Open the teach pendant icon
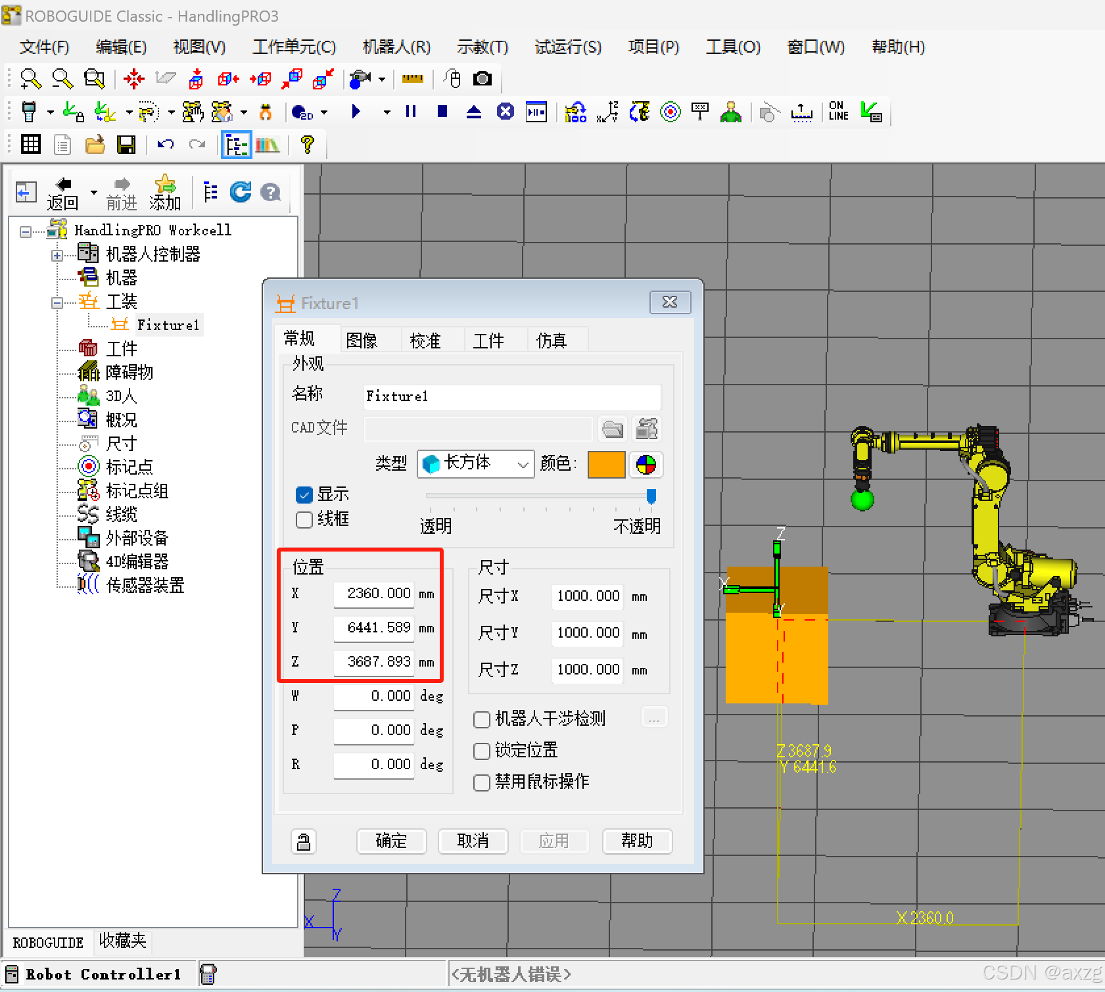Viewport: 1105px width, 992px height. [29, 112]
